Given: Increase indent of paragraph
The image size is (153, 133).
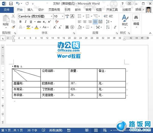Looking at the screenshot, I should 111,16.
